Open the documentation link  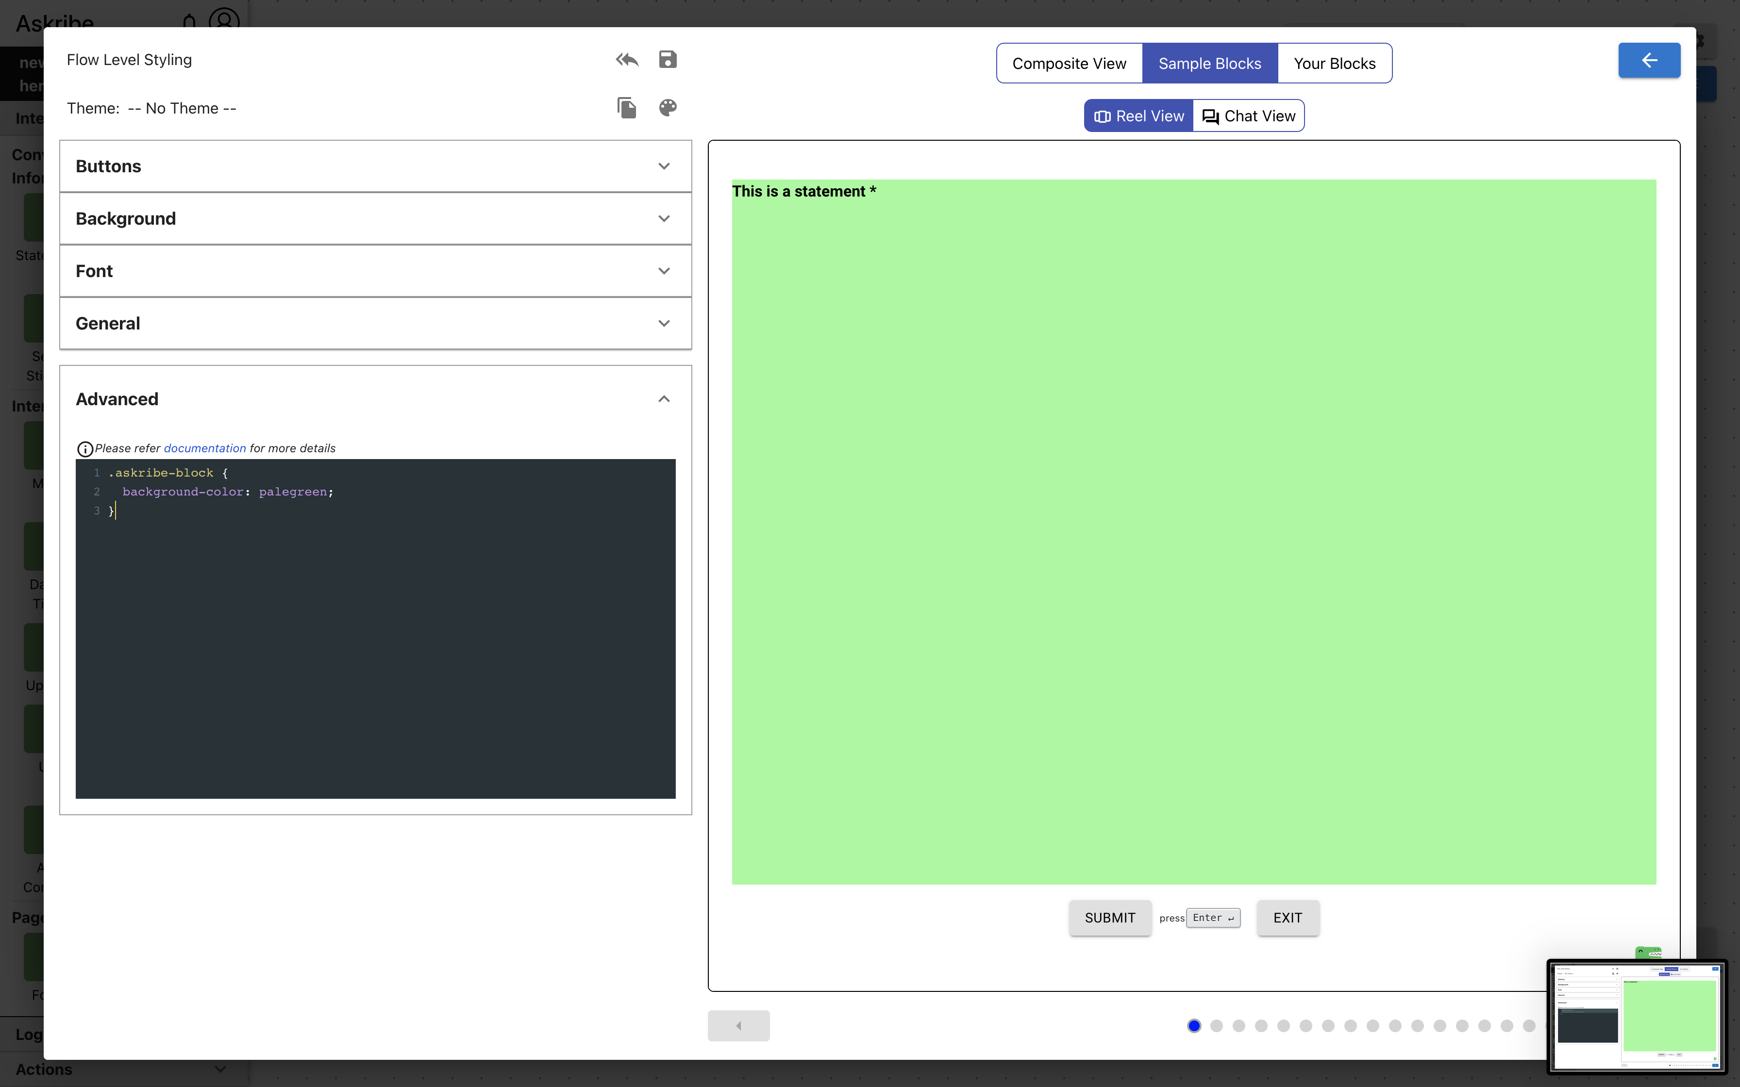(205, 448)
